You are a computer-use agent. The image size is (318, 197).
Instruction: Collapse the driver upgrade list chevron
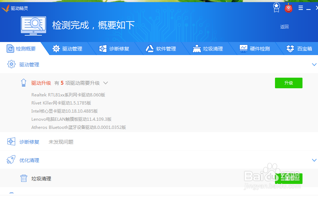coord(105,83)
